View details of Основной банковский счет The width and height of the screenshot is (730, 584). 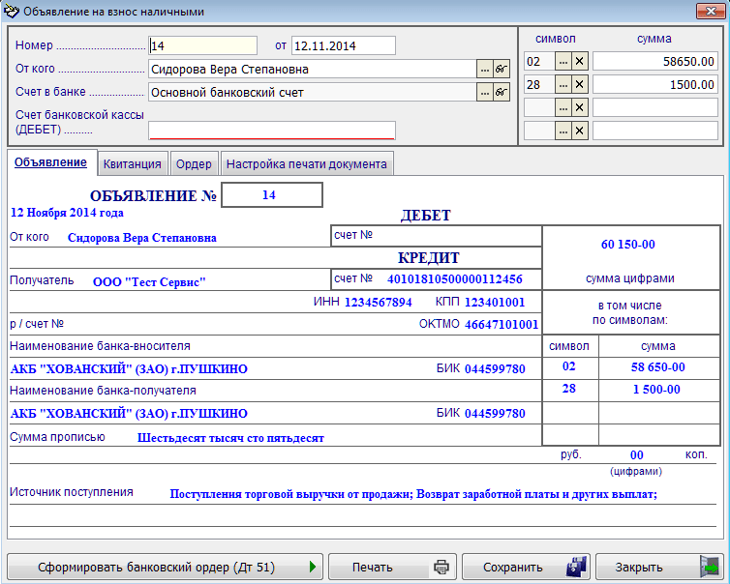pyautogui.click(x=502, y=92)
